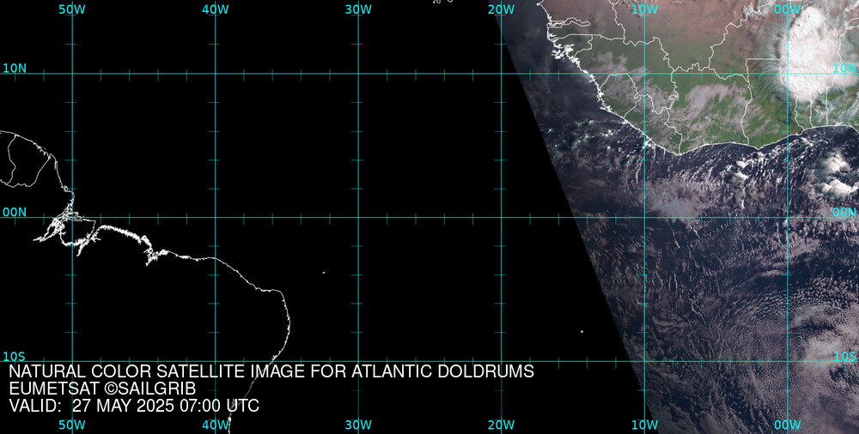Click the 50W label on the top edge
859x434 pixels.
[72, 9]
